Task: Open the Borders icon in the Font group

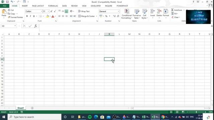Action: point(40,16)
